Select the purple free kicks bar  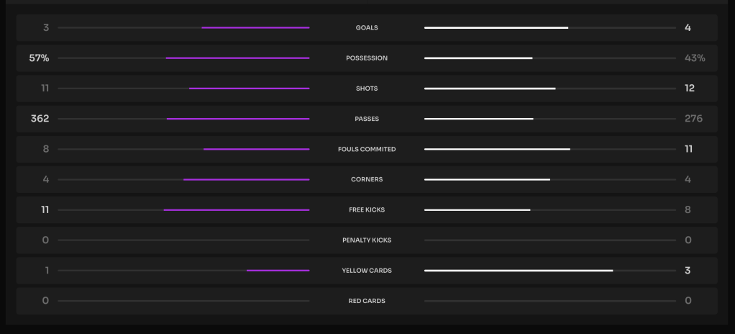click(x=237, y=210)
